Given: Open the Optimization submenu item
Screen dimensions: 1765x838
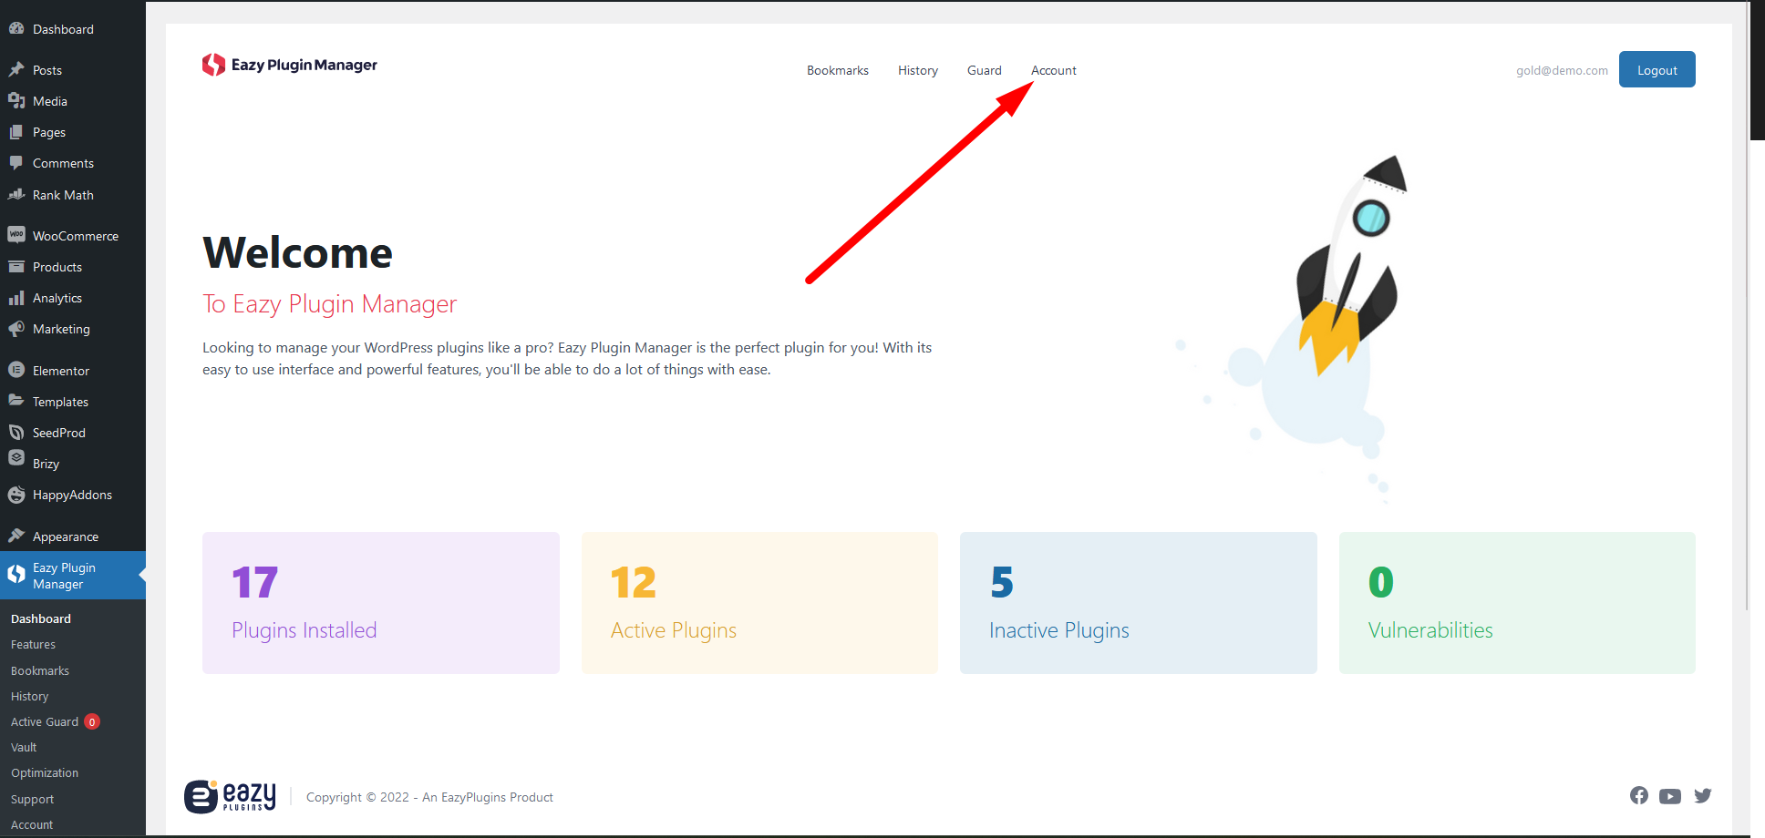Looking at the screenshot, I should (x=44, y=772).
